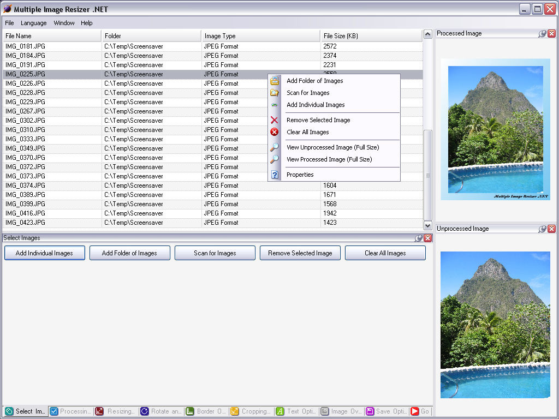Click the Add Folder of Images menu icon

275,81
